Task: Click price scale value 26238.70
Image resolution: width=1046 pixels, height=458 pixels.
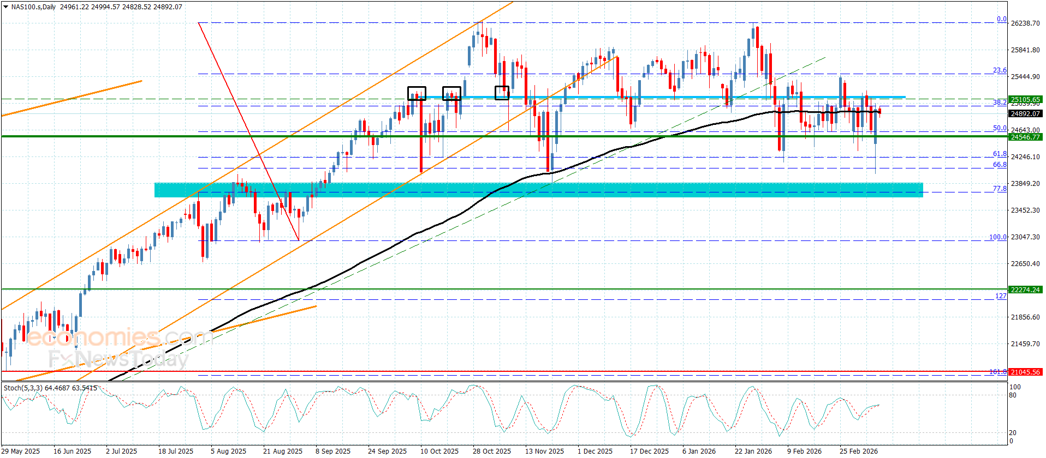Action: click(1025, 23)
